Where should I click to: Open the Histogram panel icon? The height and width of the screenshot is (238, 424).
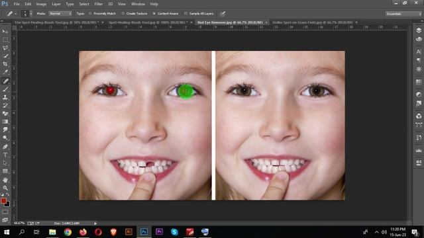[419, 150]
